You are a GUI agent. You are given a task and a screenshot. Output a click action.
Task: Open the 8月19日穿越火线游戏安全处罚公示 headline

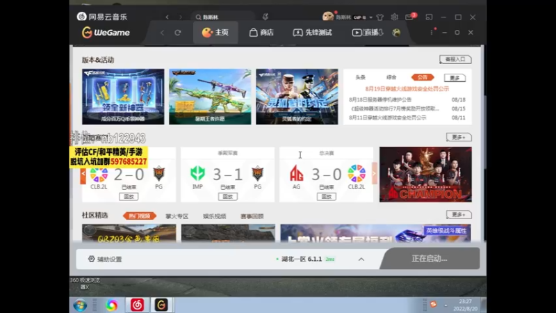click(x=407, y=89)
